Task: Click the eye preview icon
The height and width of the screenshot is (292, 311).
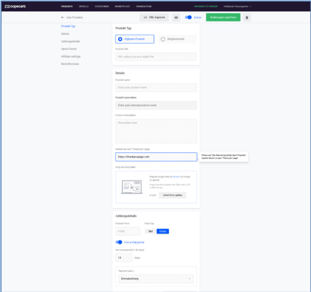Action: 176,17
